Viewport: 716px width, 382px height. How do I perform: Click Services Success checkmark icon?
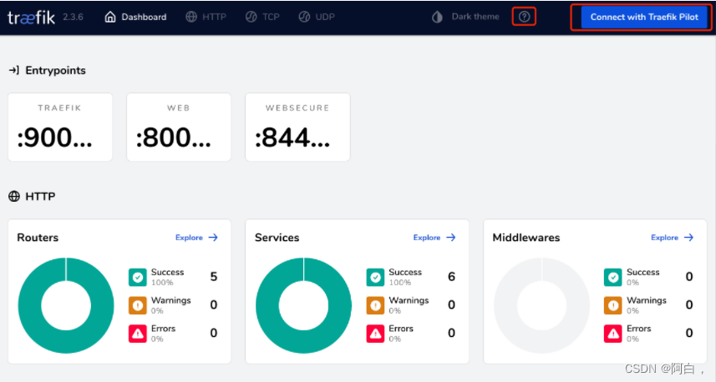[375, 277]
